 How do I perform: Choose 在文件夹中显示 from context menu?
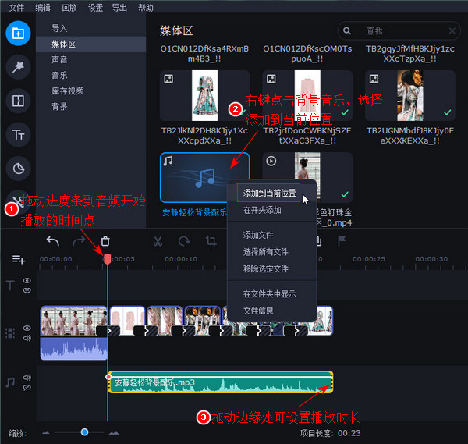(x=271, y=294)
